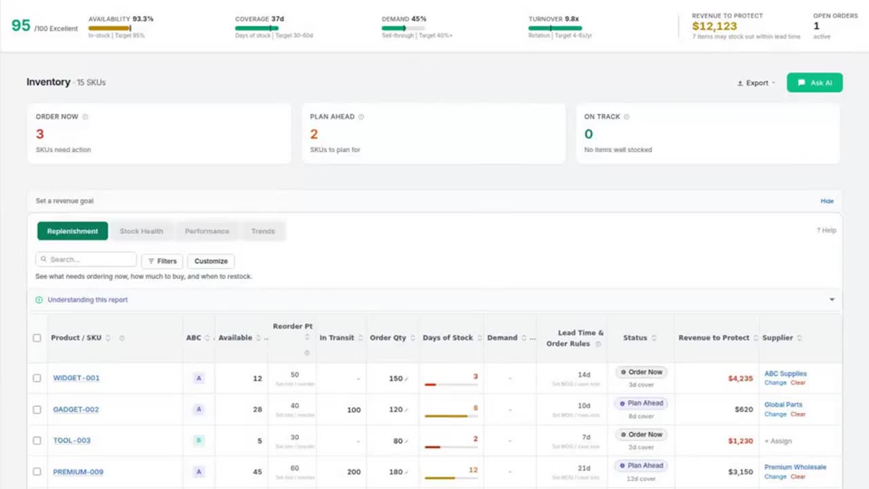Assign a supplier to TOOL-003
Image resolution: width=869 pixels, height=489 pixels.
pyautogui.click(x=778, y=441)
